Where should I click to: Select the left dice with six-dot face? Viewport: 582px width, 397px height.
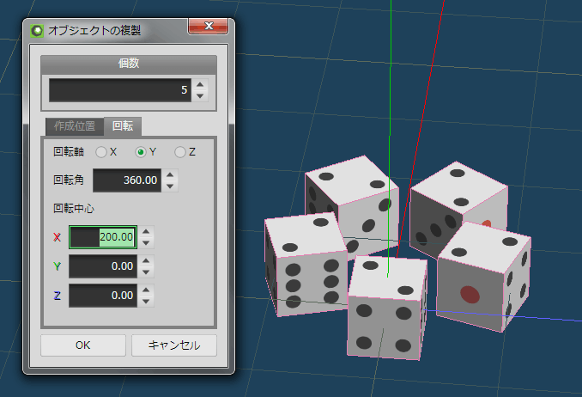point(305,266)
